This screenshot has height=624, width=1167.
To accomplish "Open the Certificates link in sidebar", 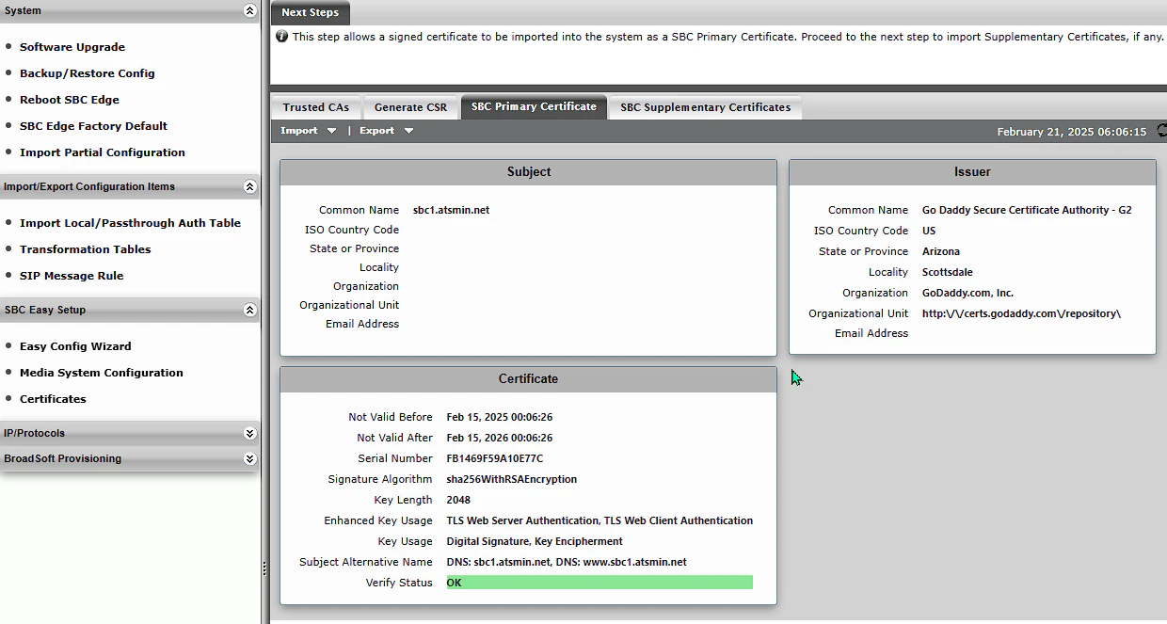I will click(x=53, y=399).
